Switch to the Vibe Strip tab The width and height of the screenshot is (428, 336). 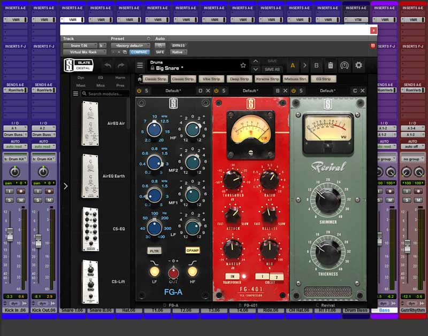[211, 79]
